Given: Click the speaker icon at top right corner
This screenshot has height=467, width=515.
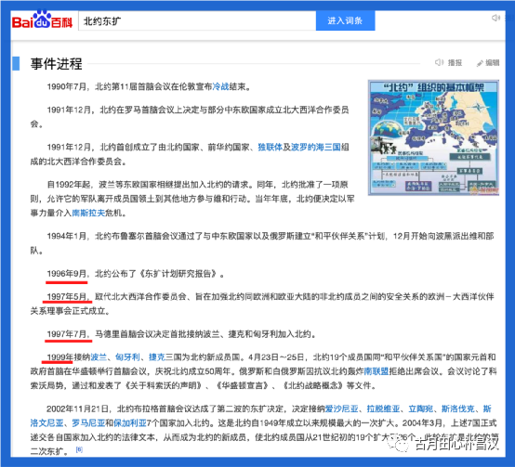Looking at the screenshot, I should [495, 18].
